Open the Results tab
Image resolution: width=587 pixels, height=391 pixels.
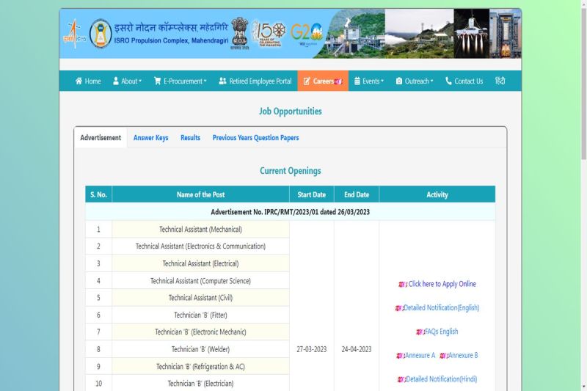tap(190, 138)
